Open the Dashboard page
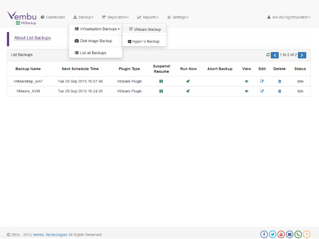The height and width of the screenshot is (239, 319). point(53,17)
